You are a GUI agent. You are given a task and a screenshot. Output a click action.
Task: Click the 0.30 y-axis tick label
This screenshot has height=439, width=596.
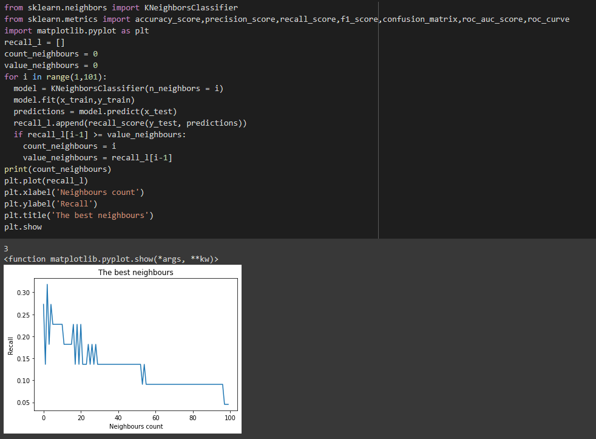click(x=23, y=293)
